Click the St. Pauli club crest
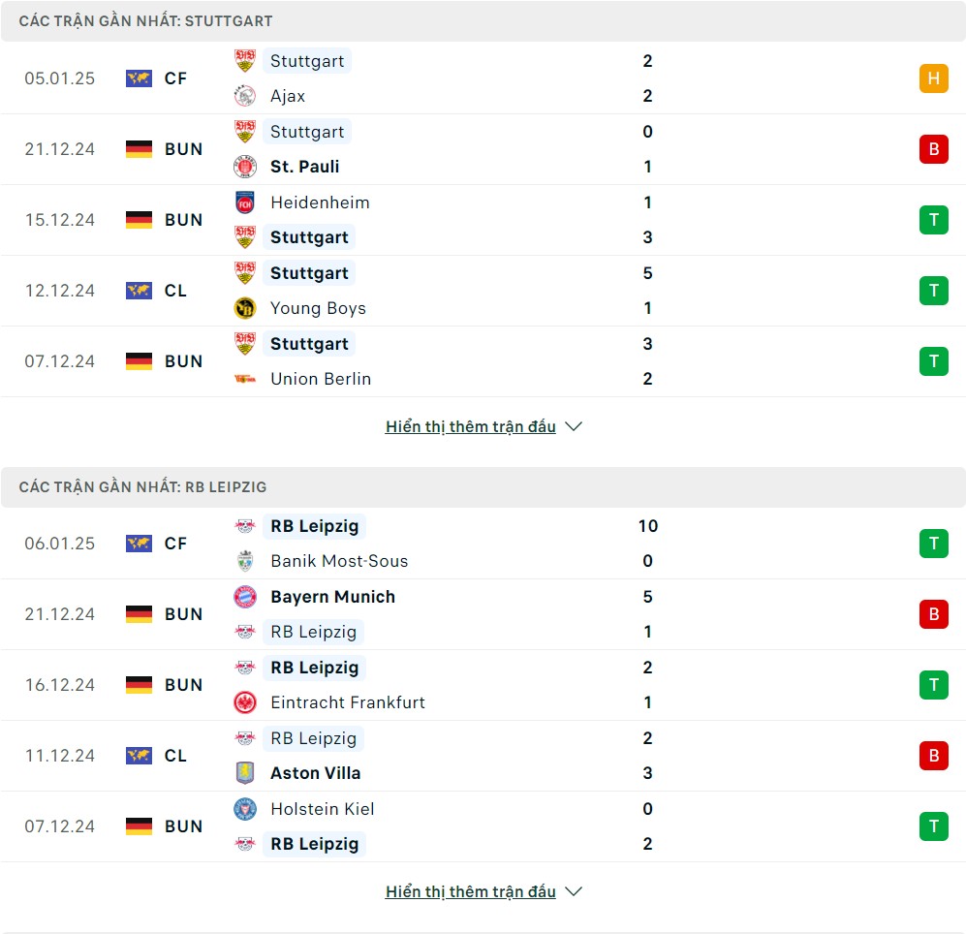Viewport: 966px width, 934px height. [x=244, y=167]
